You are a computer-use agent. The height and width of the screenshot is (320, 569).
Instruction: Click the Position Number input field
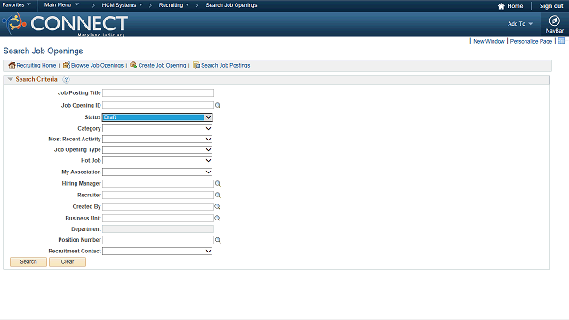pos(158,240)
